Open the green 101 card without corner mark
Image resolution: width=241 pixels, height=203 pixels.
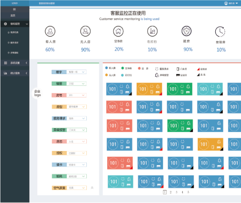point(180,89)
